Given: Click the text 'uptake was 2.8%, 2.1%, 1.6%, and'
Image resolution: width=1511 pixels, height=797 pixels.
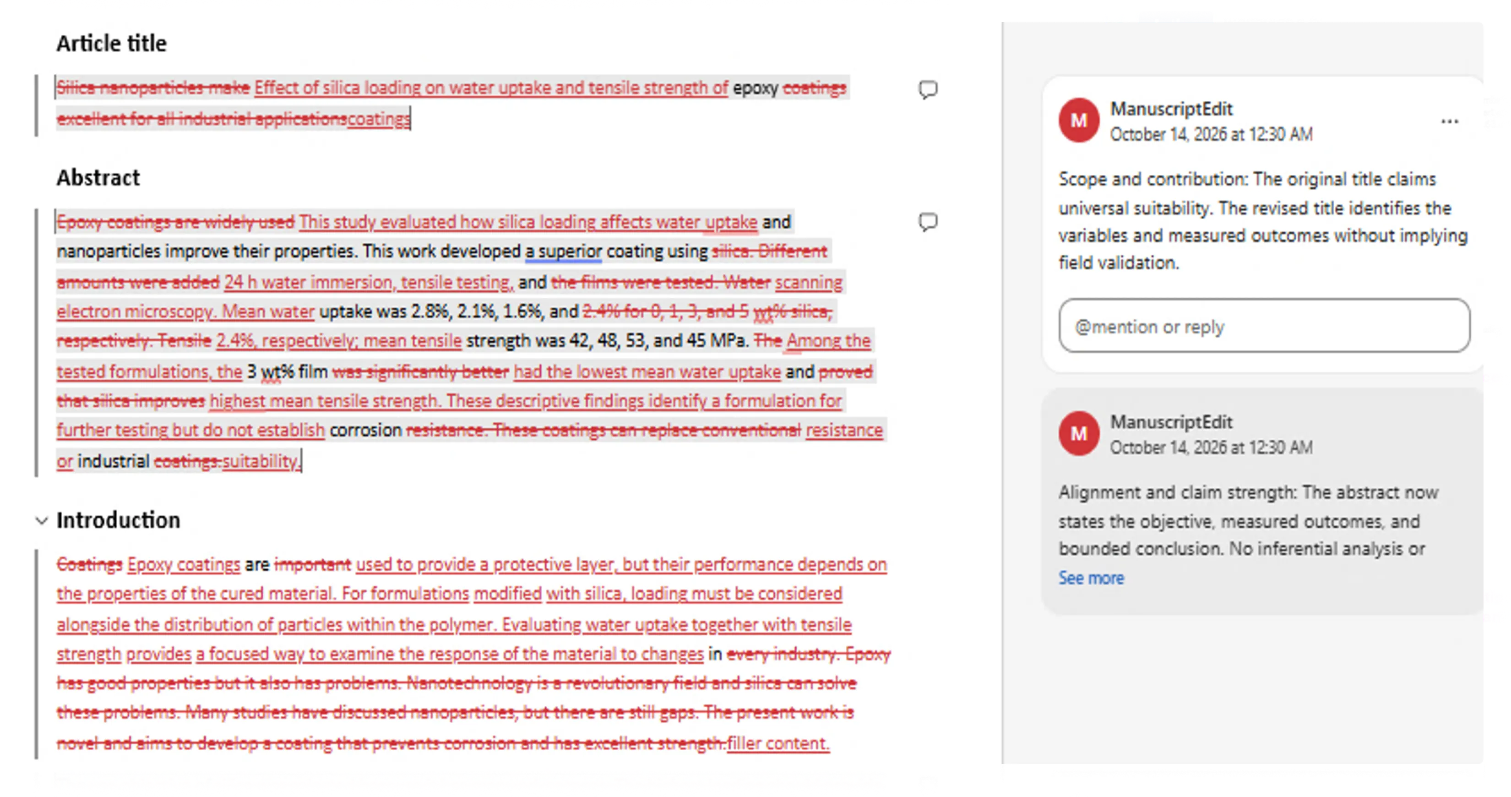Looking at the screenshot, I should (449, 311).
